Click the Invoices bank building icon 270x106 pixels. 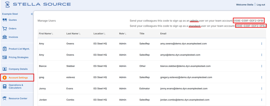pyautogui.click(x=5, y=37)
